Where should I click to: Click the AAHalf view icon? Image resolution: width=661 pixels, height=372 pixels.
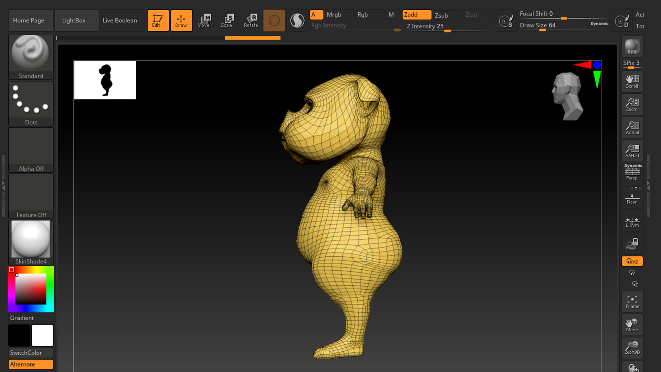632,151
